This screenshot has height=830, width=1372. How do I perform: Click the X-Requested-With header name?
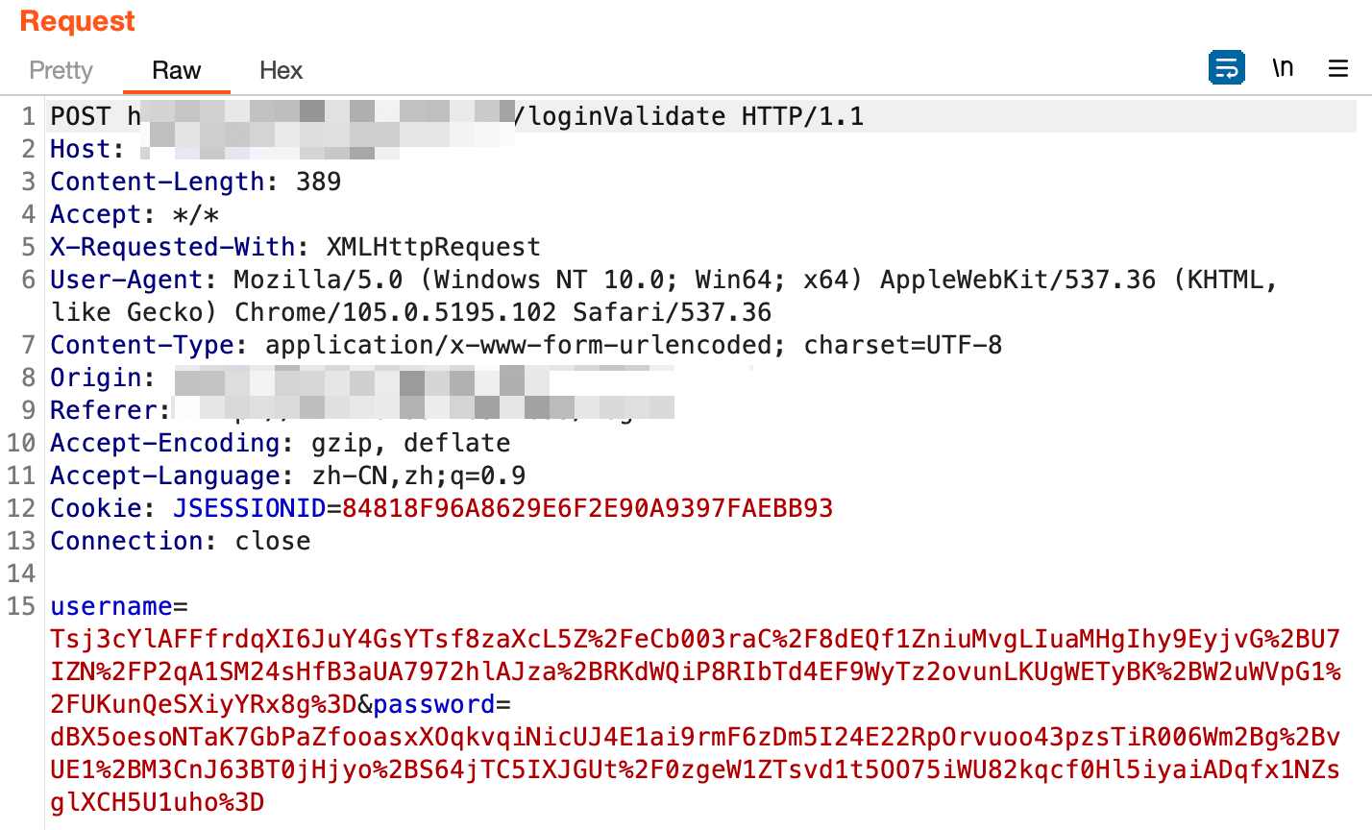pos(172,247)
